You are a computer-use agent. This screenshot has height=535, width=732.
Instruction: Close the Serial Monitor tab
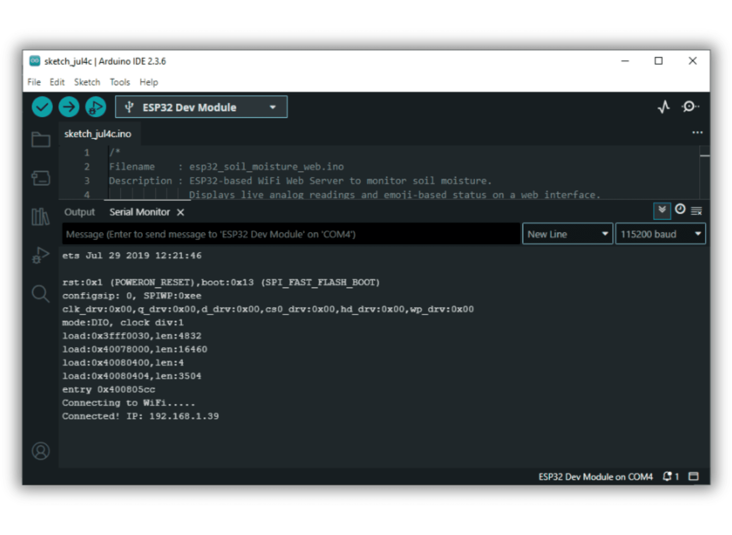click(x=180, y=212)
